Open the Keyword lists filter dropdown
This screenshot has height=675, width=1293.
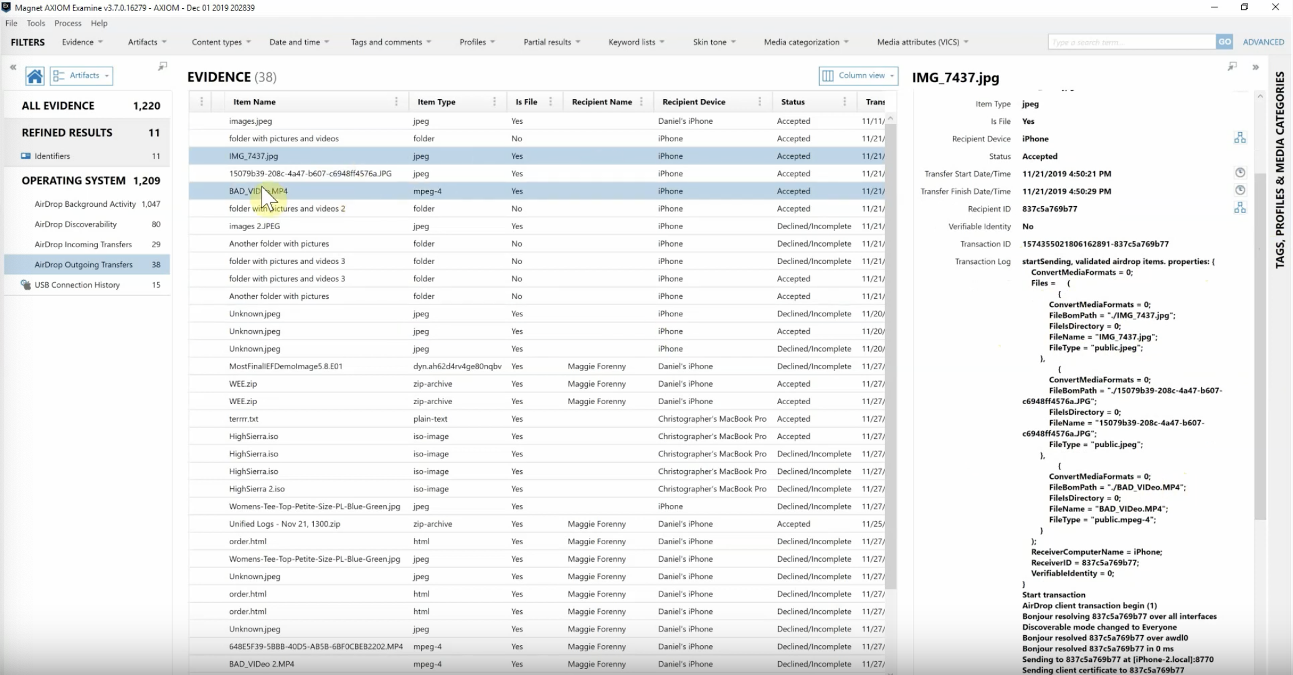(x=636, y=42)
